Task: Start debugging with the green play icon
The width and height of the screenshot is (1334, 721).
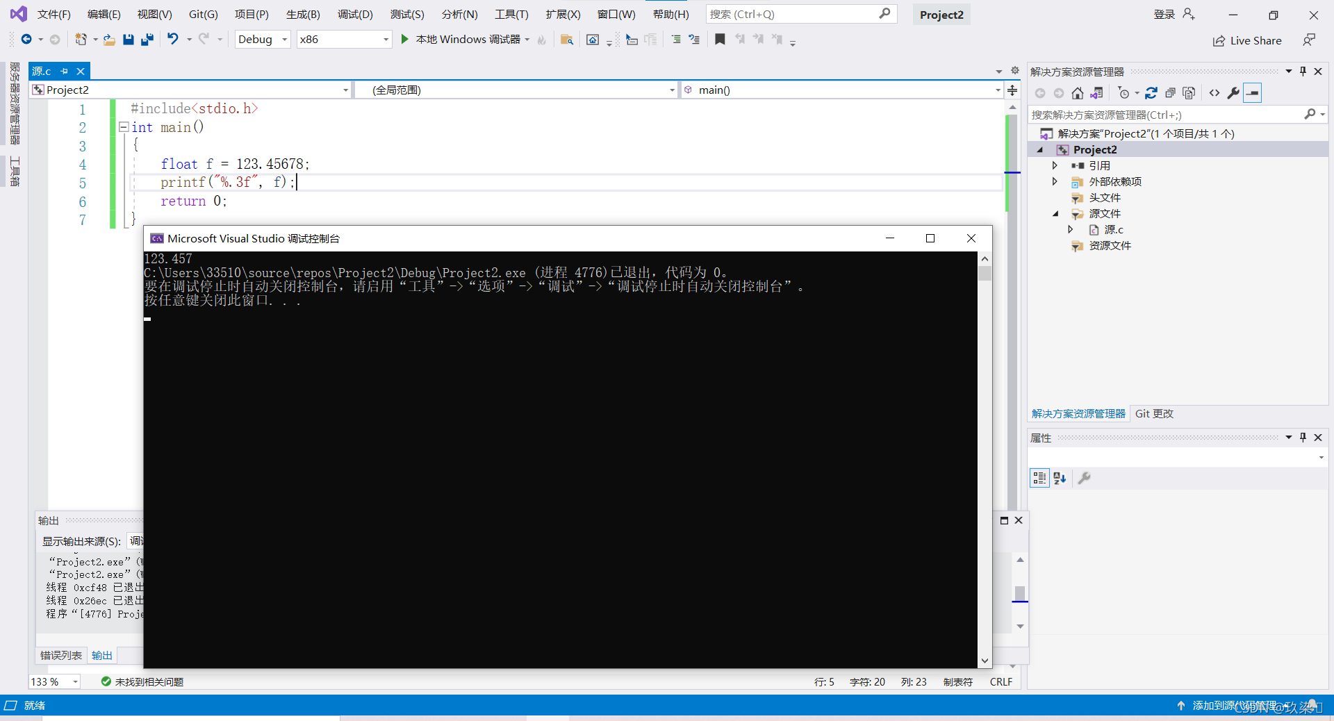Action: [x=404, y=39]
